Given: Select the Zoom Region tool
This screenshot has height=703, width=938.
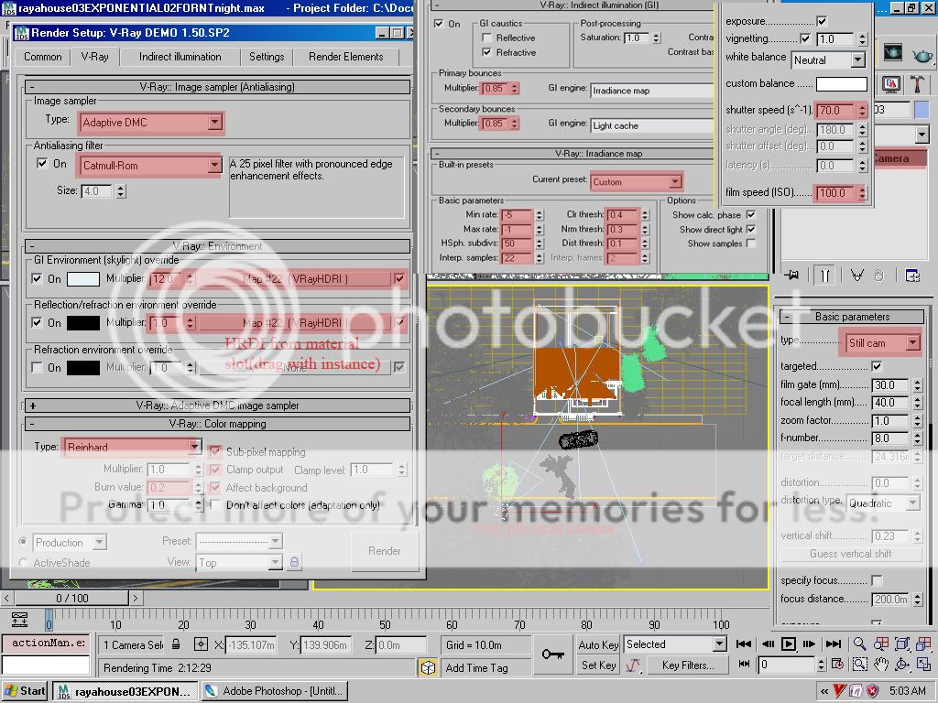Looking at the screenshot, I should (x=859, y=665).
